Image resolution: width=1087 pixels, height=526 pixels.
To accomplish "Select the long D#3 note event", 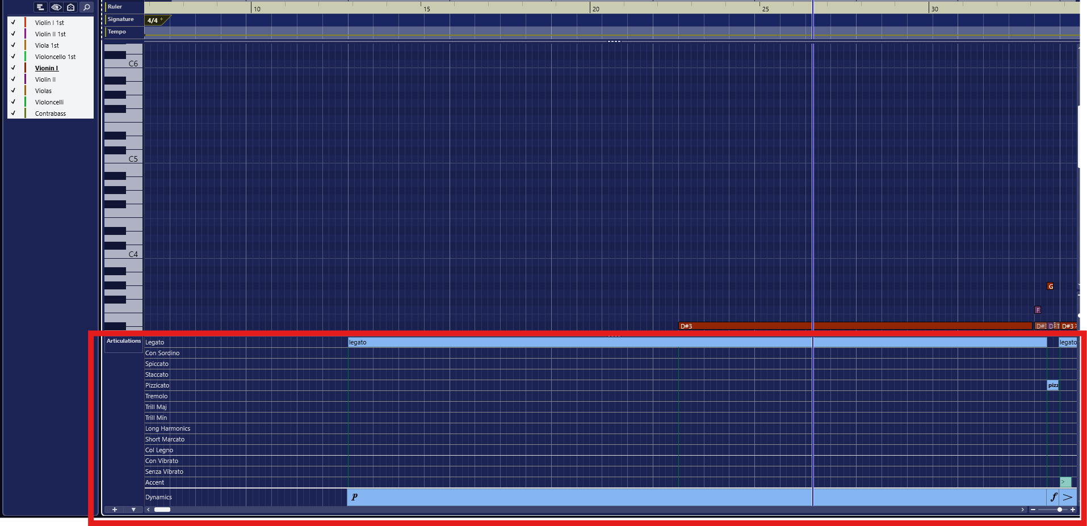I will (855, 326).
